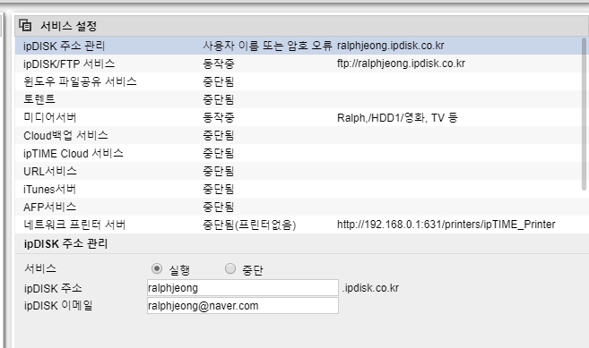
Task: Click the 동작중 status of ipDISK/FTP 서비스
Action: click(x=219, y=64)
